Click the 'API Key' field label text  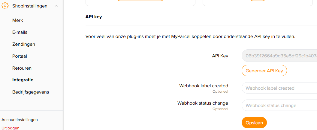pos(220,56)
